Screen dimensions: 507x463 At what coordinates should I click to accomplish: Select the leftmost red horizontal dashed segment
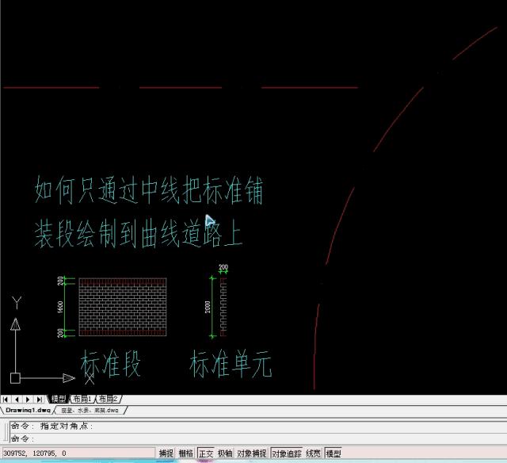pos(51,87)
